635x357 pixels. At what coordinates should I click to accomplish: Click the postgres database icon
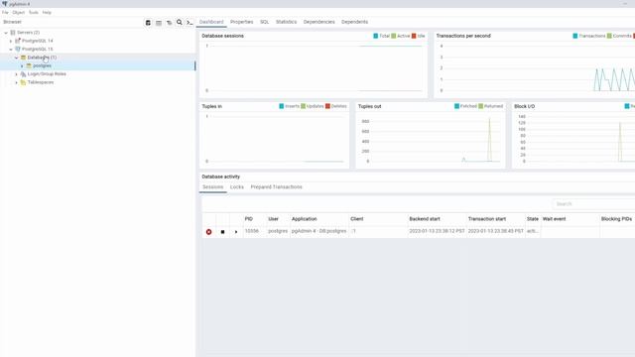(29, 65)
